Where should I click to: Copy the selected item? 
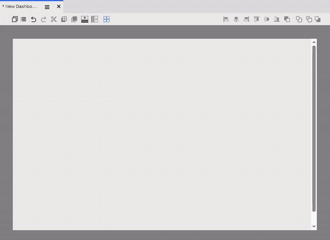[x=74, y=19]
